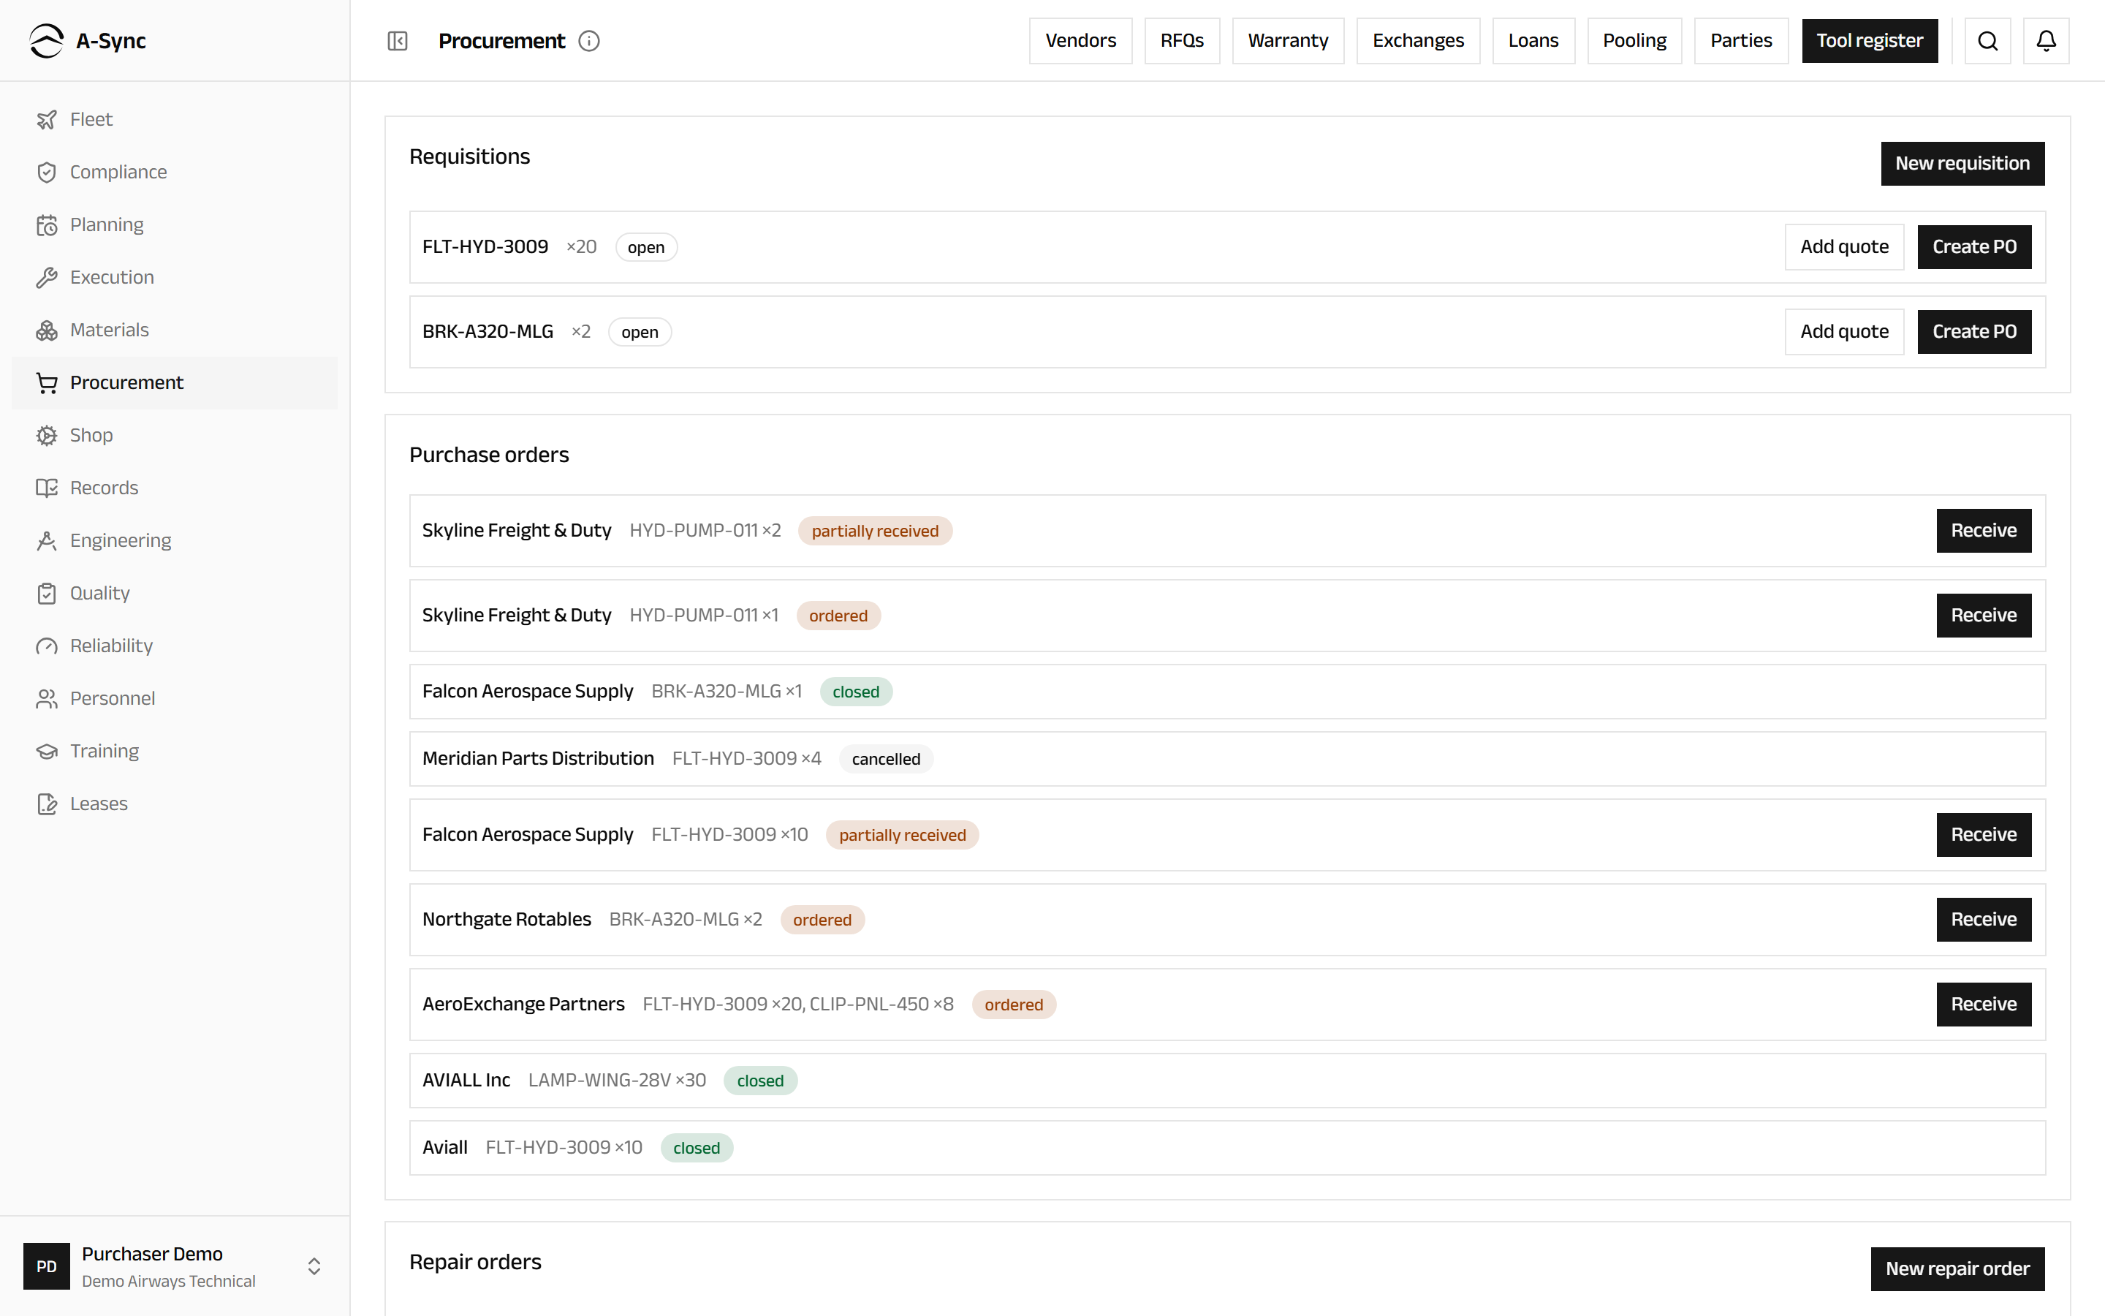Click ordered badge on Northgate Rotables row
Viewport: 2105px width, 1316px height.
(x=822, y=920)
